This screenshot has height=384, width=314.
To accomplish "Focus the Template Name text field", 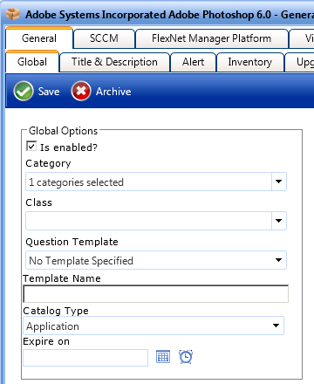I will pos(156,294).
